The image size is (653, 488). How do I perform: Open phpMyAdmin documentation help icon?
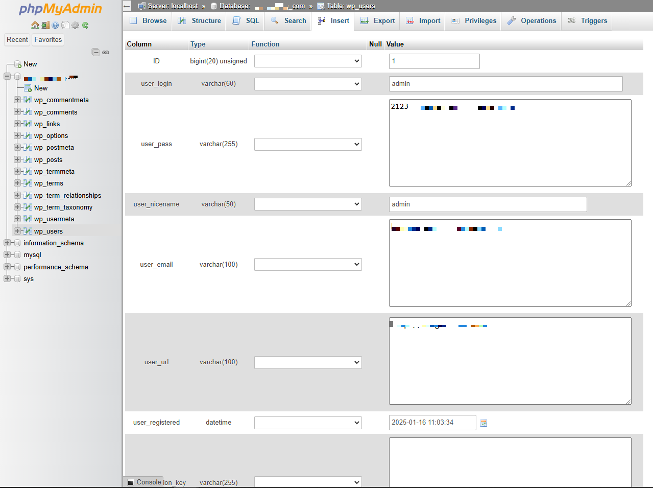tap(55, 25)
